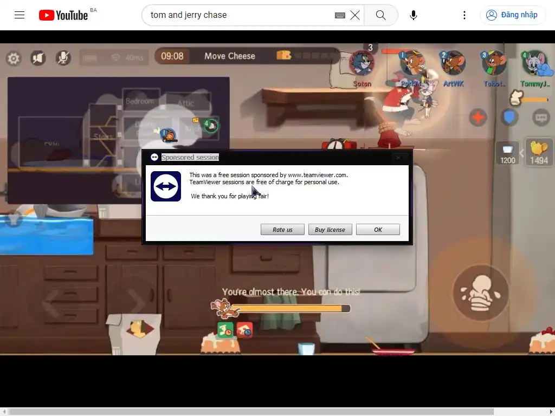Viewport: 555px width, 416px height.
Task: Sign in via Đăng nhập button
Action: pos(513,15)
